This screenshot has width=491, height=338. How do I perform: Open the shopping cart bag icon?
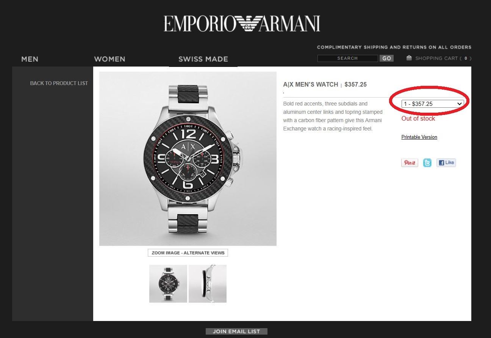[x=409, y=58]
